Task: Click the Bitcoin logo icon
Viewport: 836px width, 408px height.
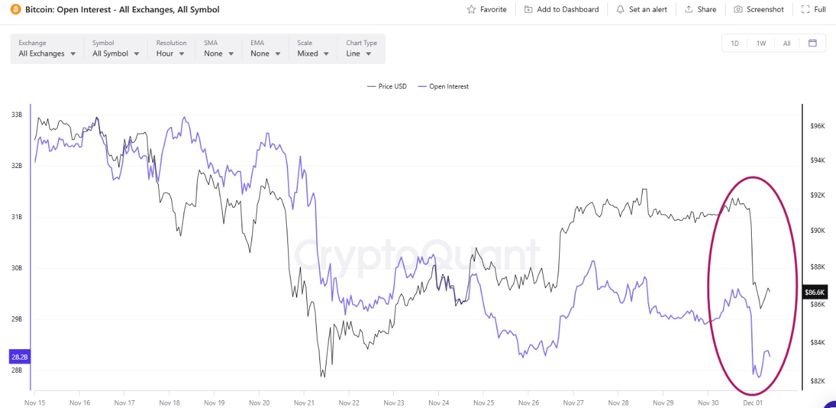Action: tap(16, 9)
